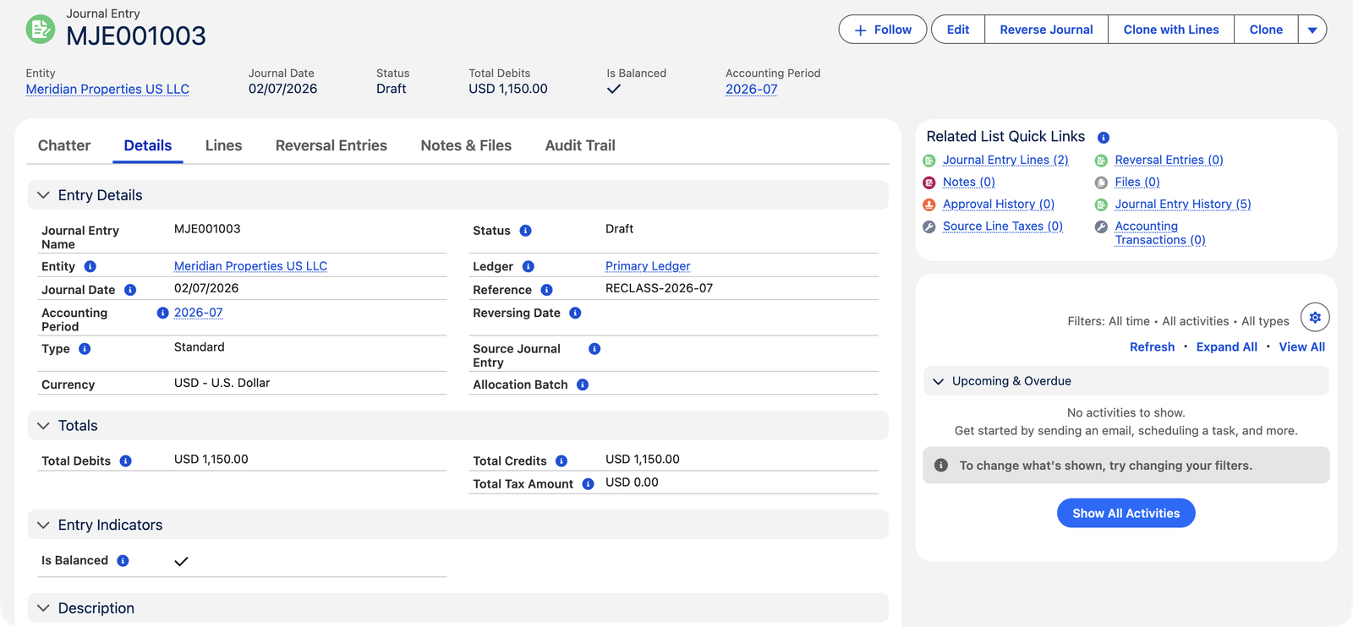Image resolution: width=1353 pixels, height=627 pixels.
Task: Click the Approval History orange icon
Action: point(929,204)
